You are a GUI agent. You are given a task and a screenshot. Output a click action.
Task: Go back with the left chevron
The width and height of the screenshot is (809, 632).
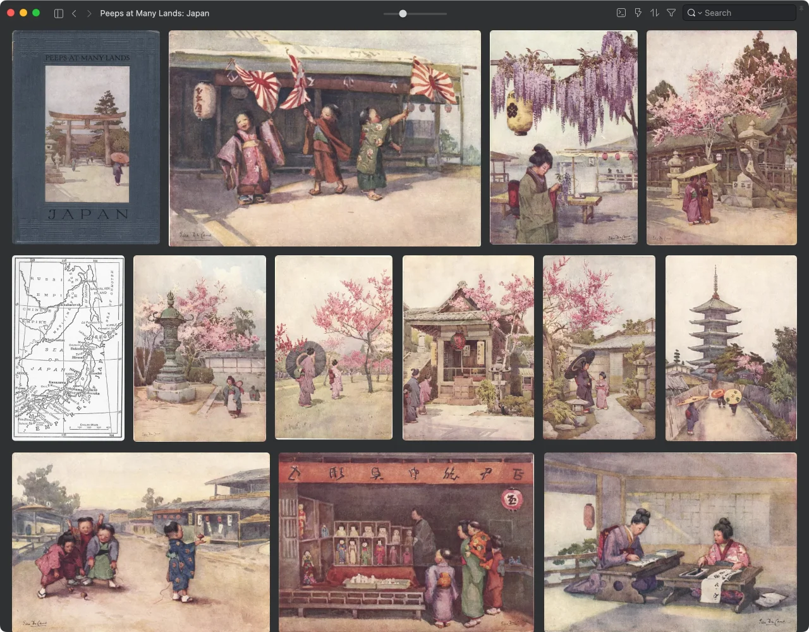74,13
